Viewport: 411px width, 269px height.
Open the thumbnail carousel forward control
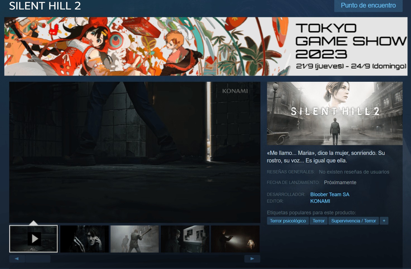[252, 259]
